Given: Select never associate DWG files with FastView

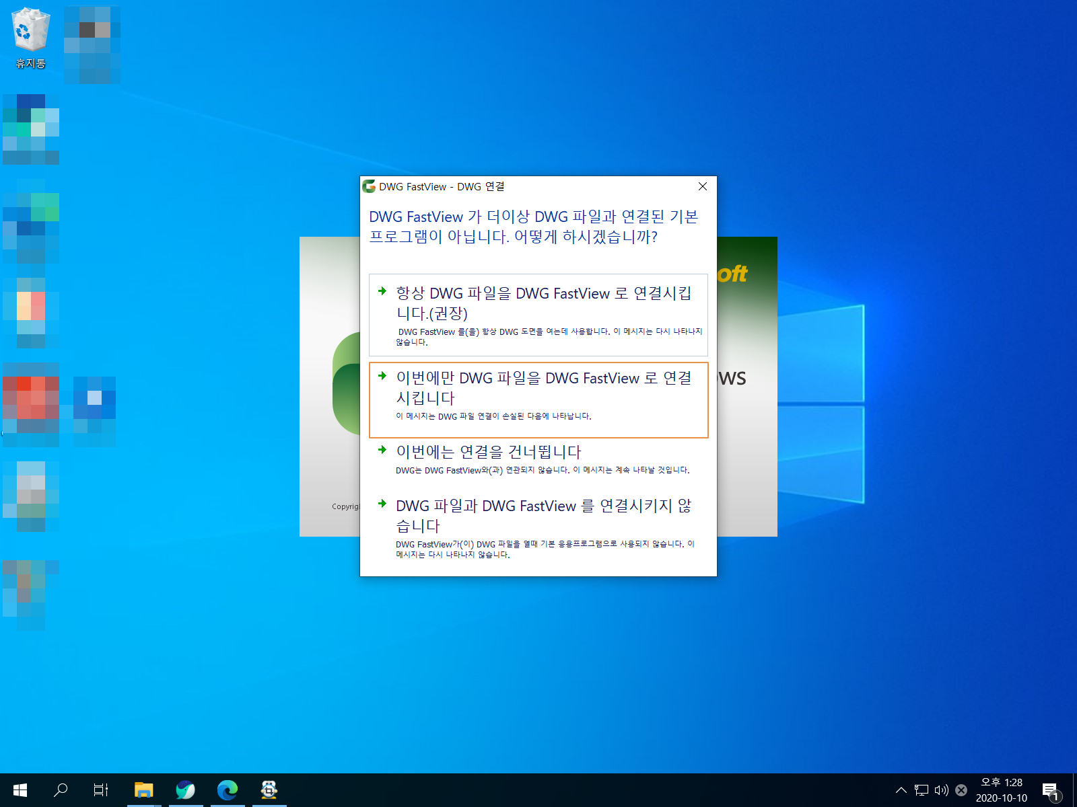Looking at the screenshot, I should 538,531.
